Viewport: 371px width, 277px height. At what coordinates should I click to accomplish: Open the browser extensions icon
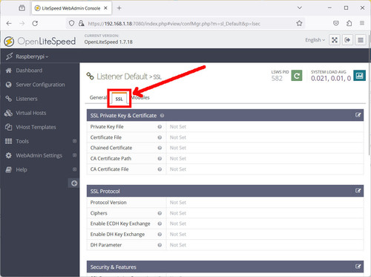[349, 23]
